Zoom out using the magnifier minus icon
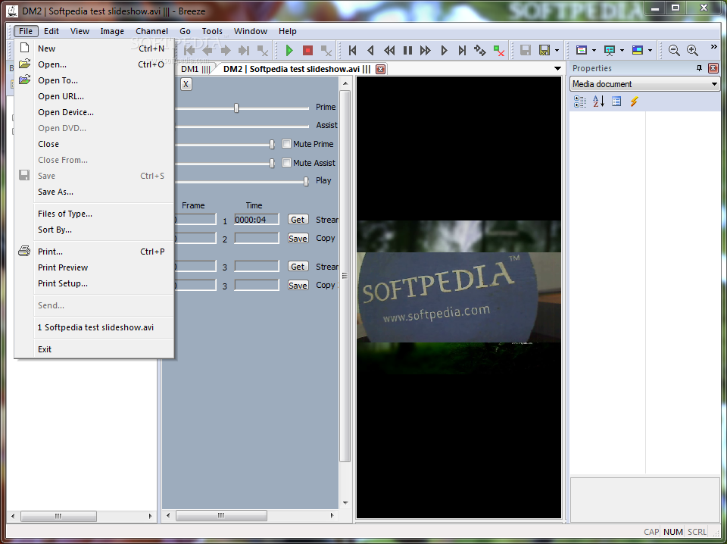The image size is (727, 544). (674, 50)
